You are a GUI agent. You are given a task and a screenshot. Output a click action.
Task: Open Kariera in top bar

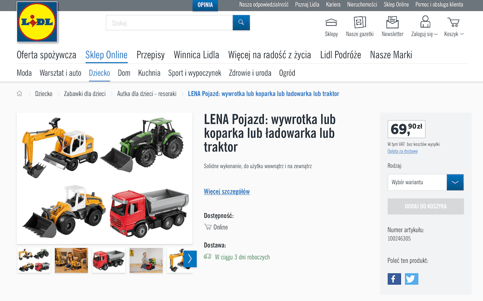333,5
